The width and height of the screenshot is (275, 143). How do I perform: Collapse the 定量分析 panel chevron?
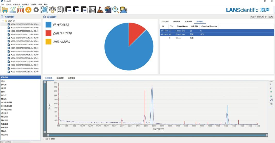point(45,17)
